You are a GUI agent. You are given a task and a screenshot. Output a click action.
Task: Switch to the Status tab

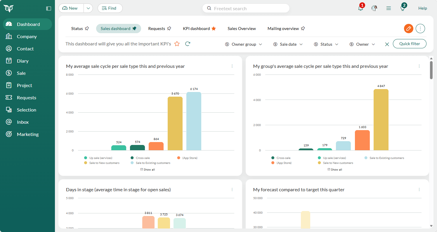click(77, 29)
